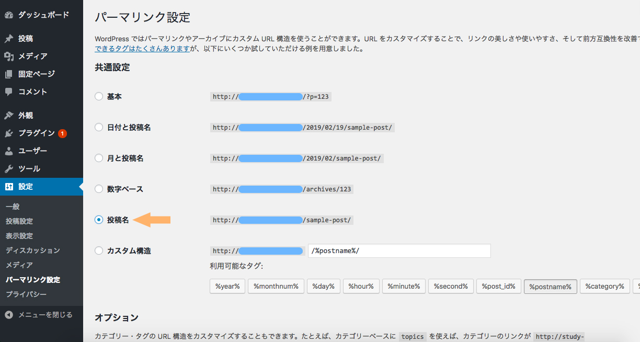This screenshot has width=640, height=342.
Task: Click the Plugins plug icon
Action: [x=9, y=133]
